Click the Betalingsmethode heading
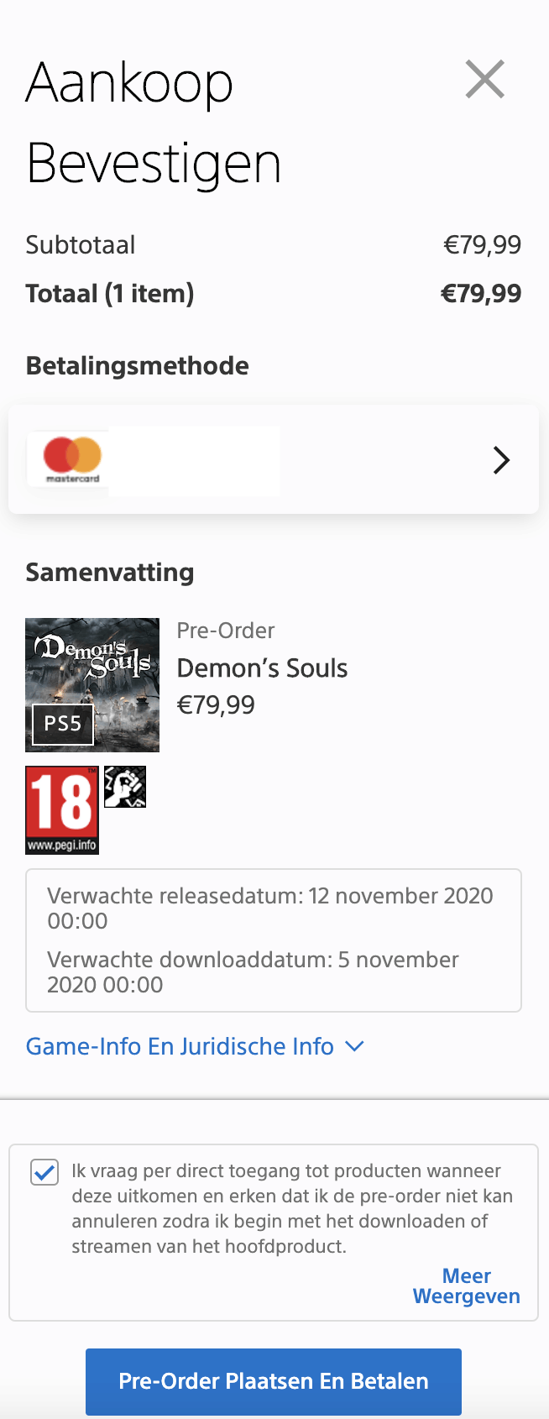This screenshot has width=549, height=1419. pyautogui.click(x=138, y=366)
